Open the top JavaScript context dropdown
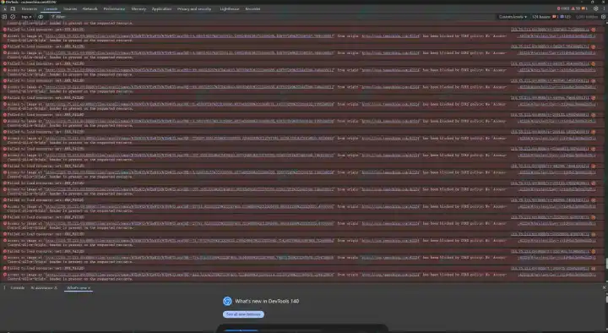This screenshot has width=608, height=333. [x=26, y=17]
